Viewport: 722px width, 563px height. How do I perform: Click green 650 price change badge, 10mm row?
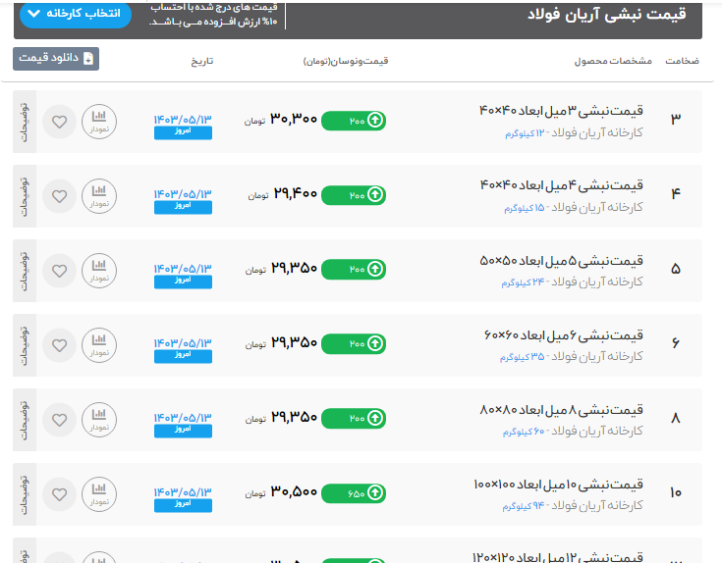354,492
